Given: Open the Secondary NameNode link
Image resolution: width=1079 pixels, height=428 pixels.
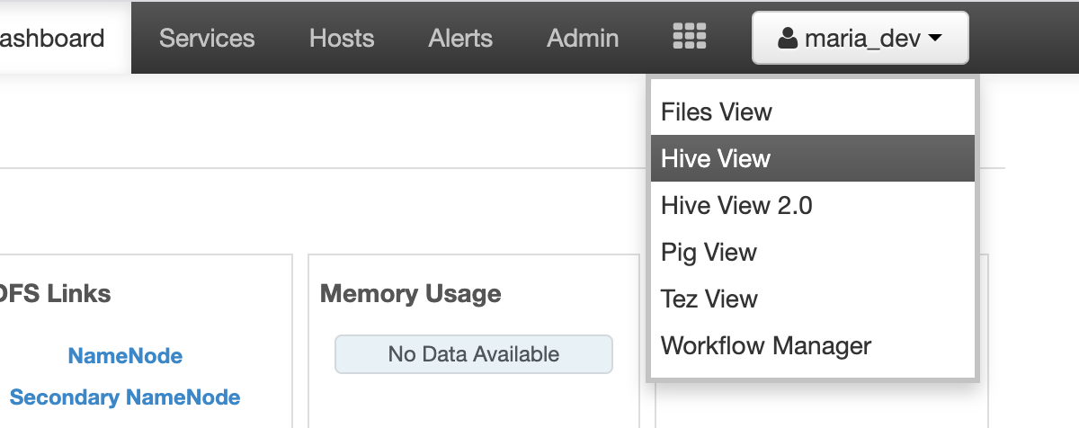Looking at the screenshot, I should coord(125,397).
